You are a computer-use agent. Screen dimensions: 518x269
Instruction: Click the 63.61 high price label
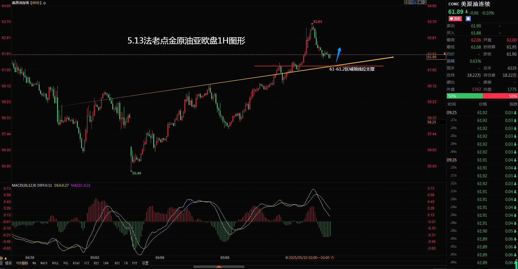tap(318, 22)
